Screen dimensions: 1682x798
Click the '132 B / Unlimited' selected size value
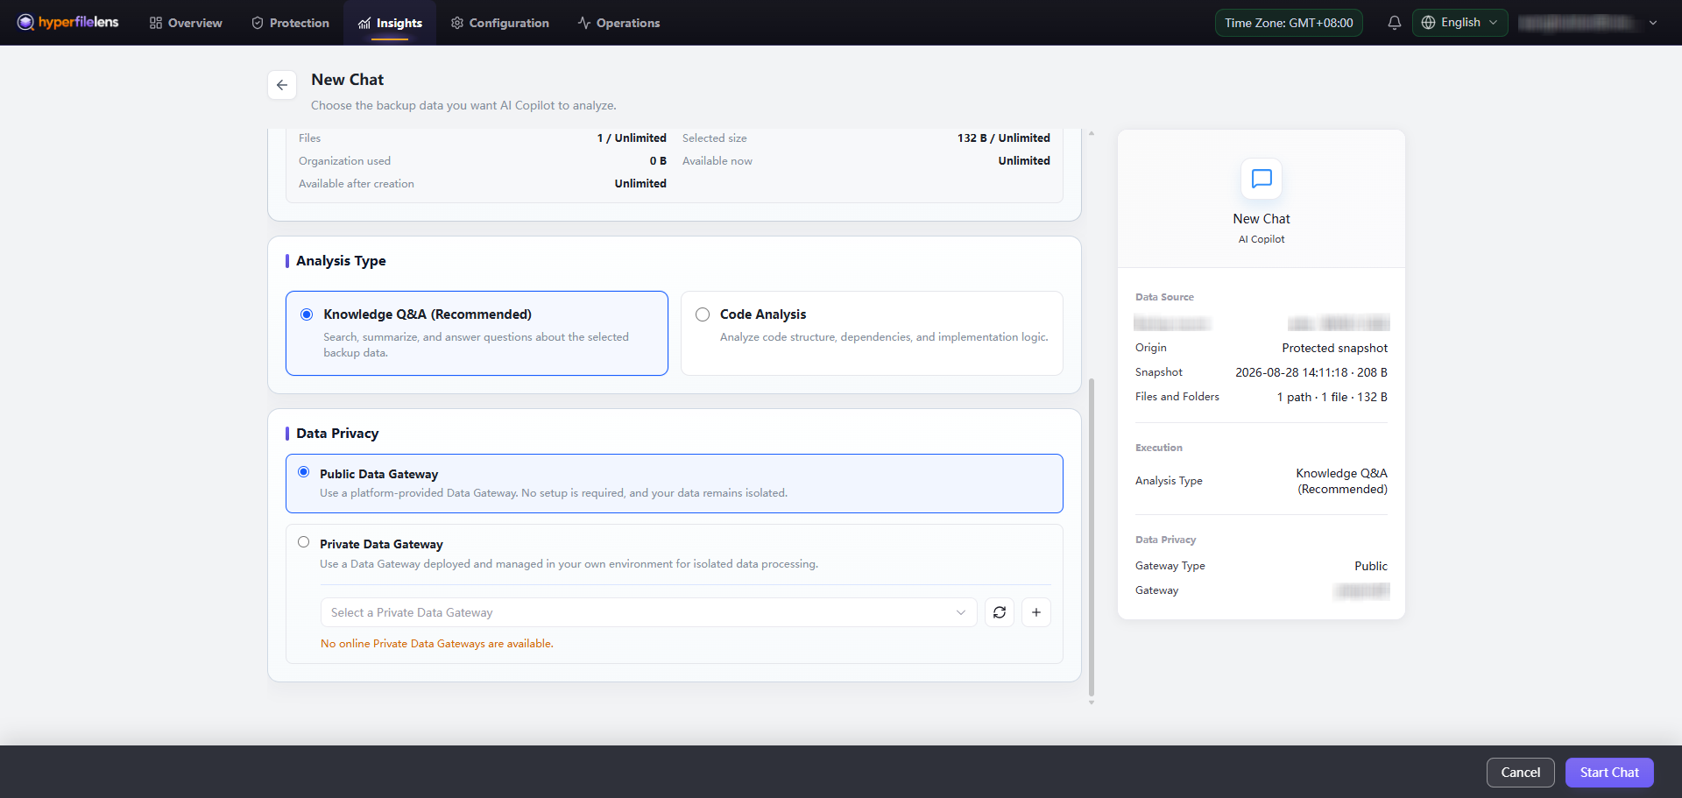(x=1003, y=138)
